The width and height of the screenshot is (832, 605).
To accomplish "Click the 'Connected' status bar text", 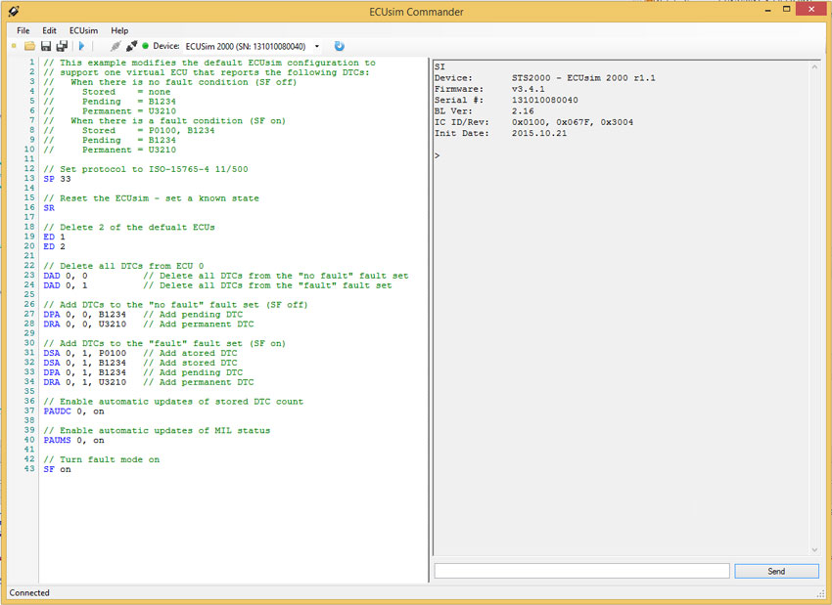I will point(29,593).
